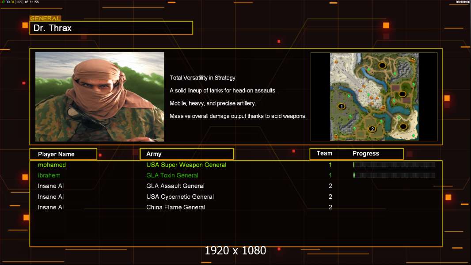Click the Player Name column header
The image size is (471, 265).
click(63, 154)
